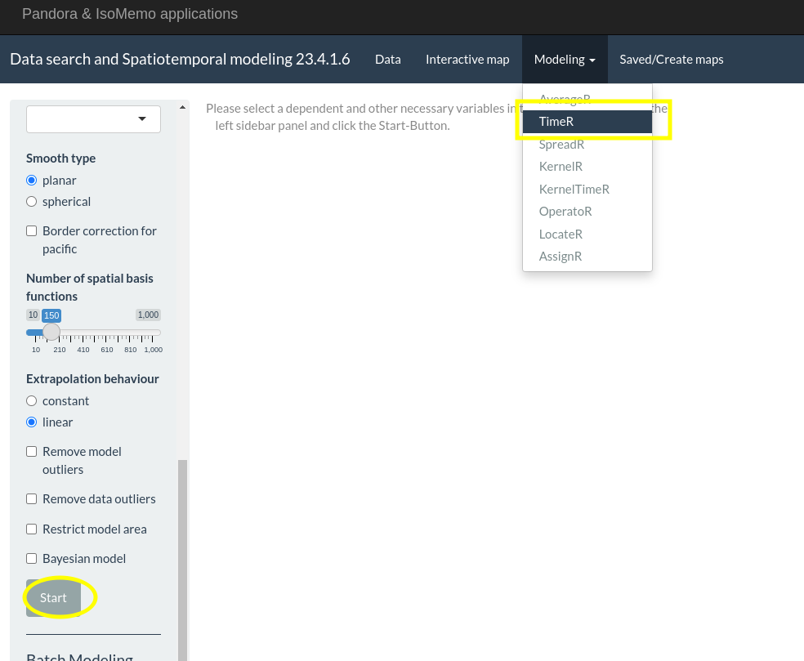
Task: Check Restrict model area
Action: pyautogui.click(x=31, y=529)
